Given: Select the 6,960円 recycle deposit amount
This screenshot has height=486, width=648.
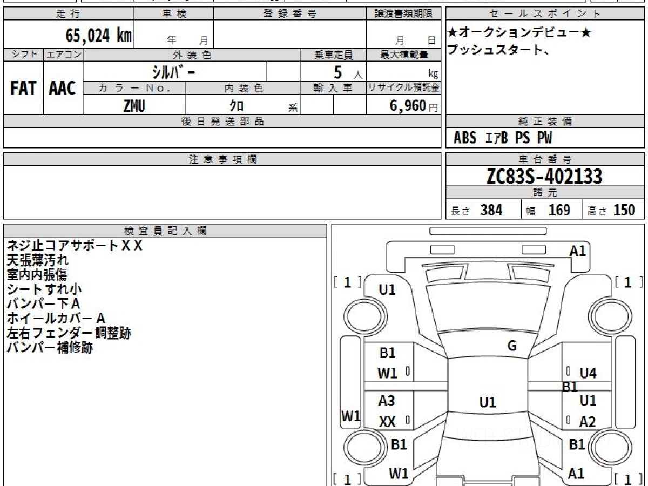Looking at the screenshot, I should [x=414, y=106].
